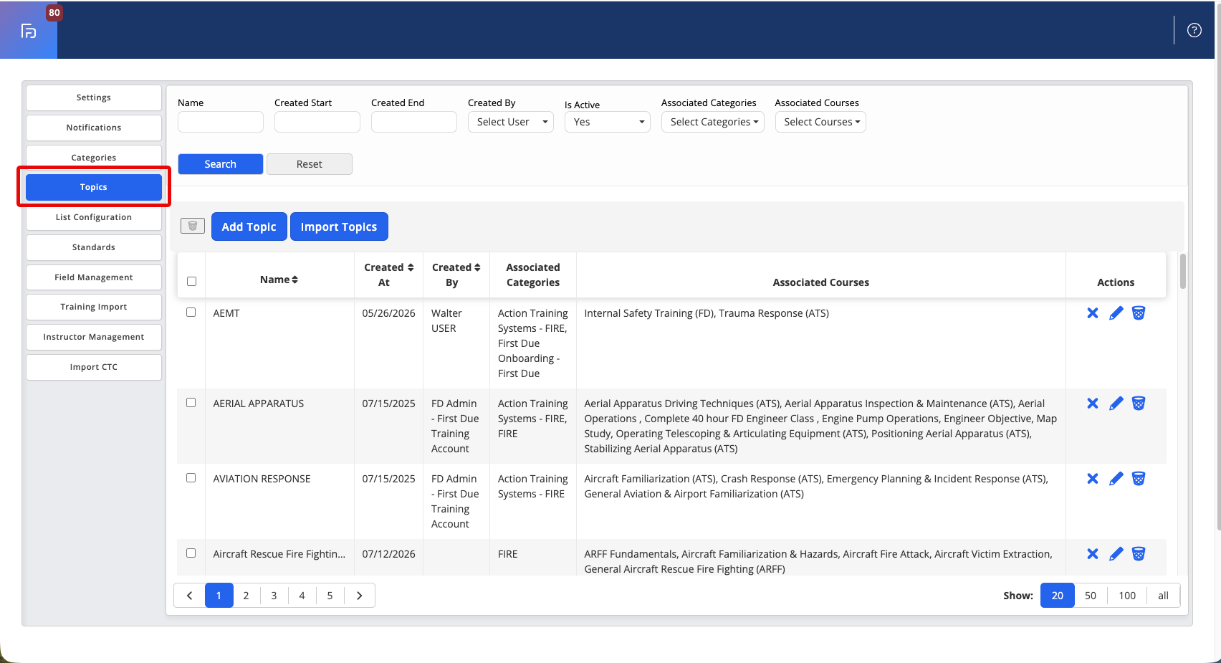Click edit pencil for Aircraft Rescue Fire Fighting
Image resolution: width=1221 pixels, height=663 pixels.
click(x=1116, y=554)
